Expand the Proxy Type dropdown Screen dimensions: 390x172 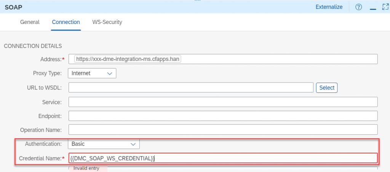(x=92, y=73)
